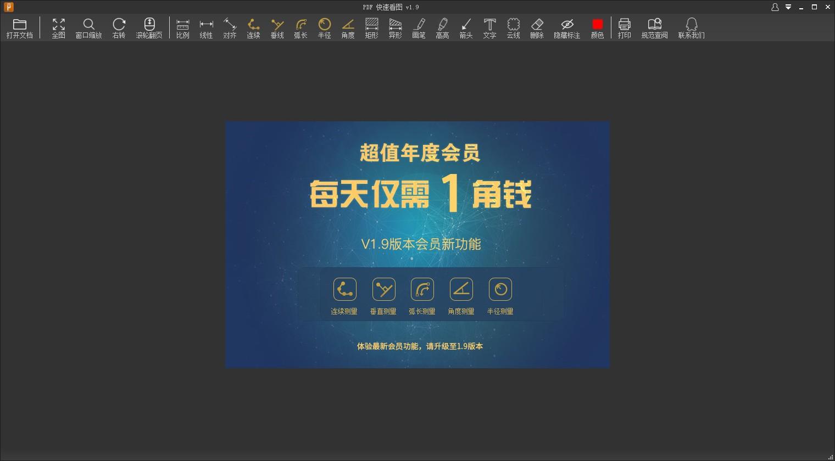The width and height of the screenshot is (835, 461).
Task: Select the 高亮 highlighter tool
Action: pos(442,29)
